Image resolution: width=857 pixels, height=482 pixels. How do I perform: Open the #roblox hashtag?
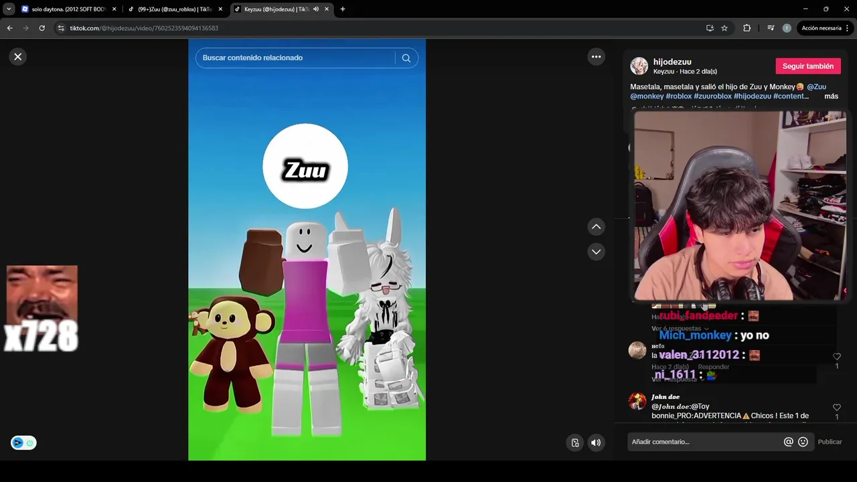point(678,96)
